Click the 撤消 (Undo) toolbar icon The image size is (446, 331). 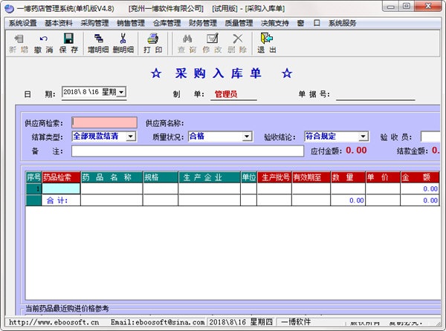[44, 39]
